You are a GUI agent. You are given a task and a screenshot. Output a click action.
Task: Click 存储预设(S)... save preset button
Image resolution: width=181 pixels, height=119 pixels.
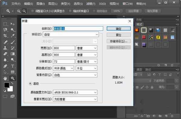click(119, 41)
